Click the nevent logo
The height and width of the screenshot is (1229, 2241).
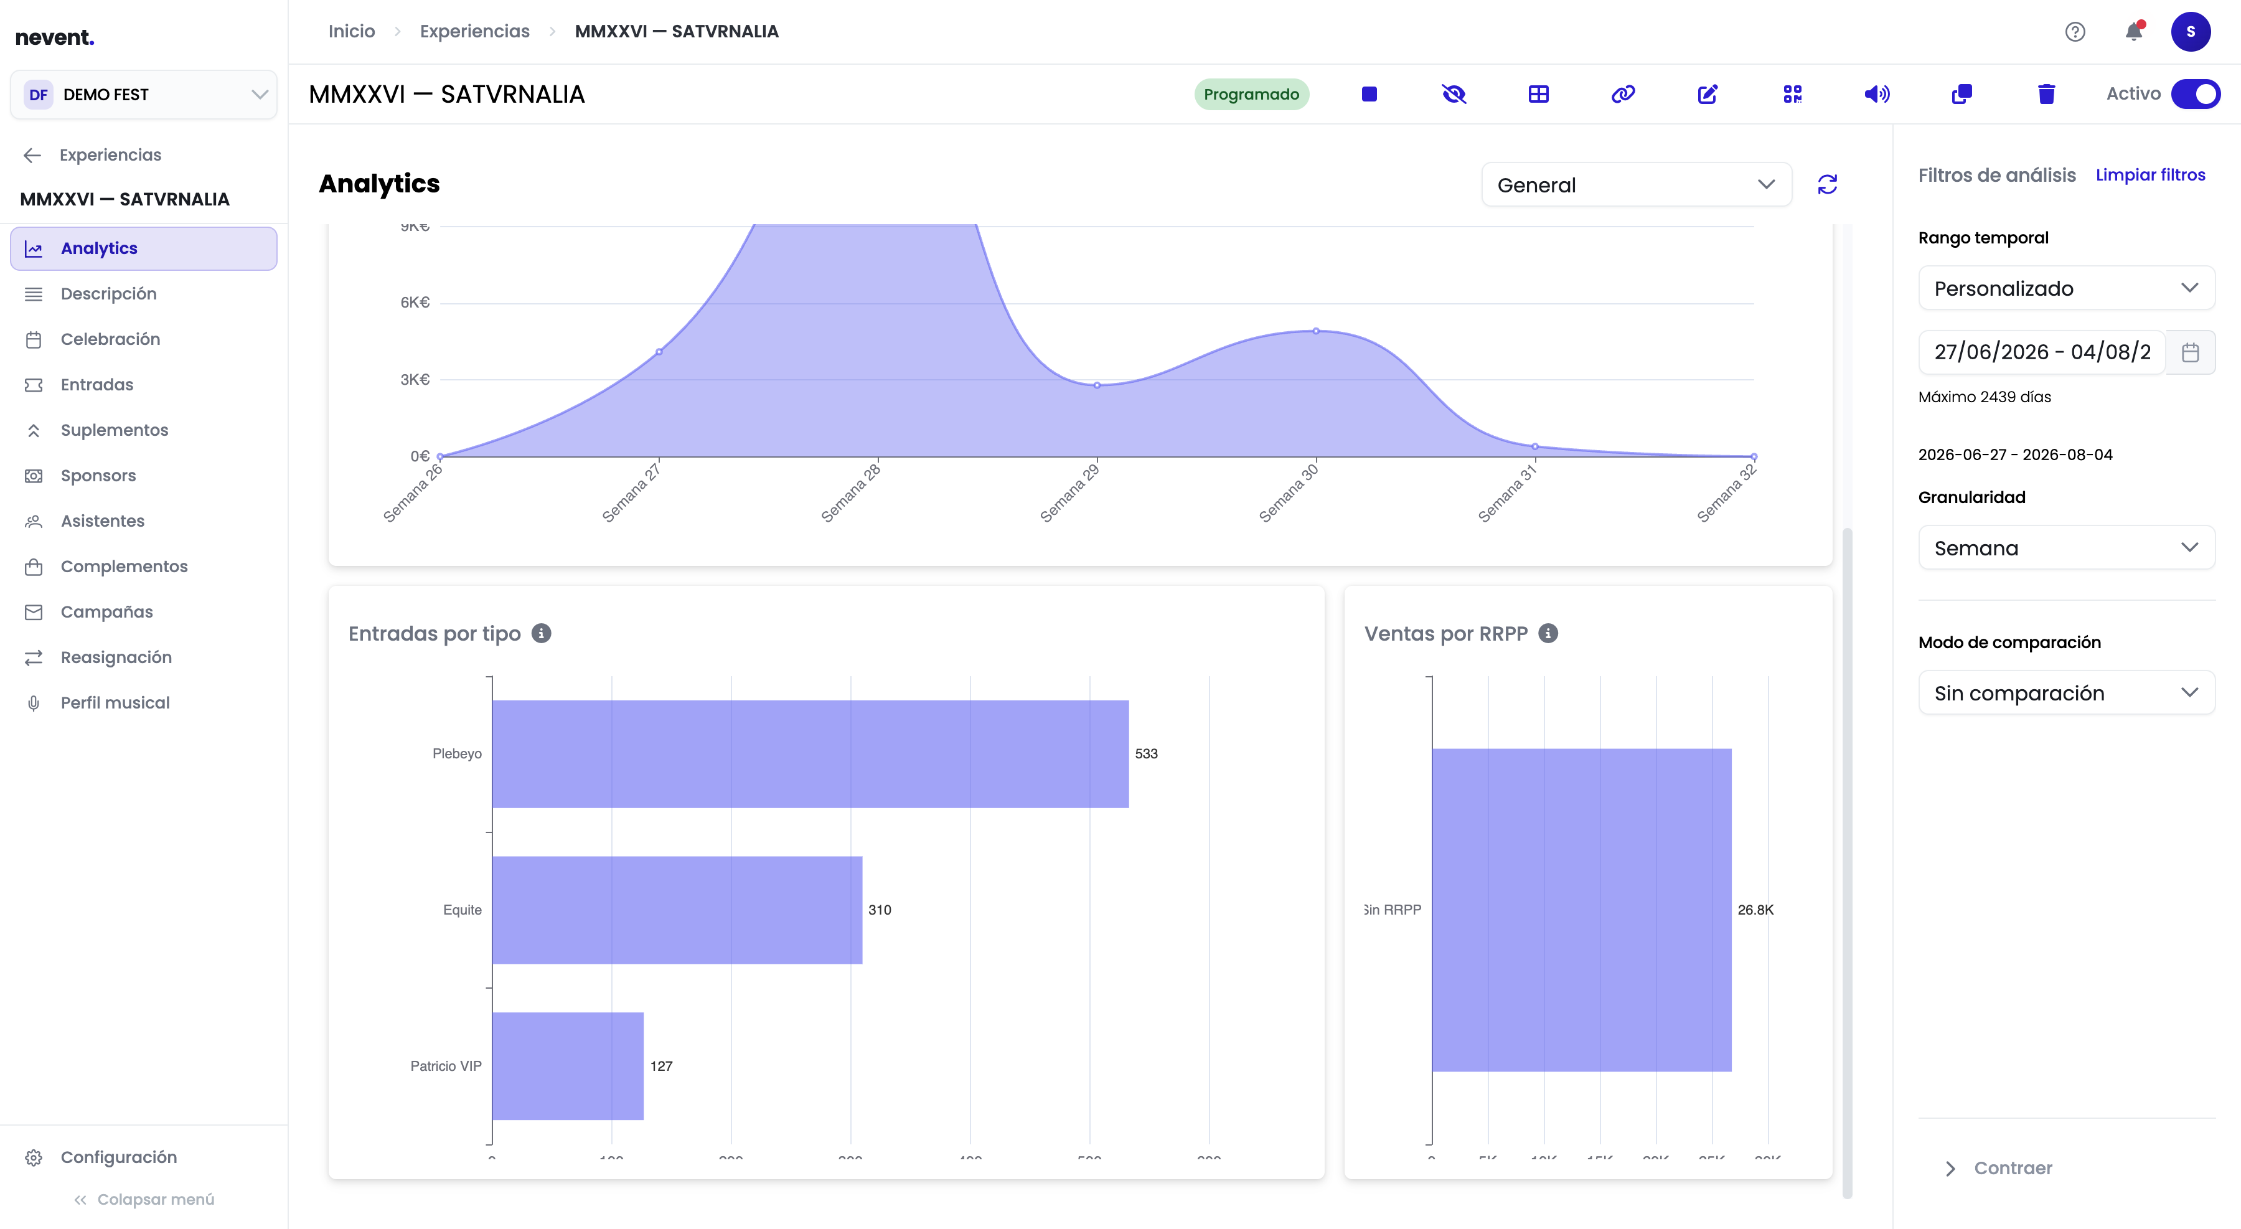(x=55, y=37)
